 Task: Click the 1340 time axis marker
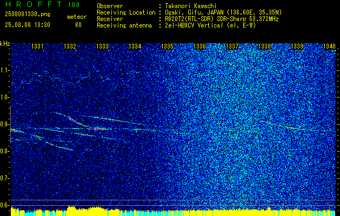click(329, 46)
